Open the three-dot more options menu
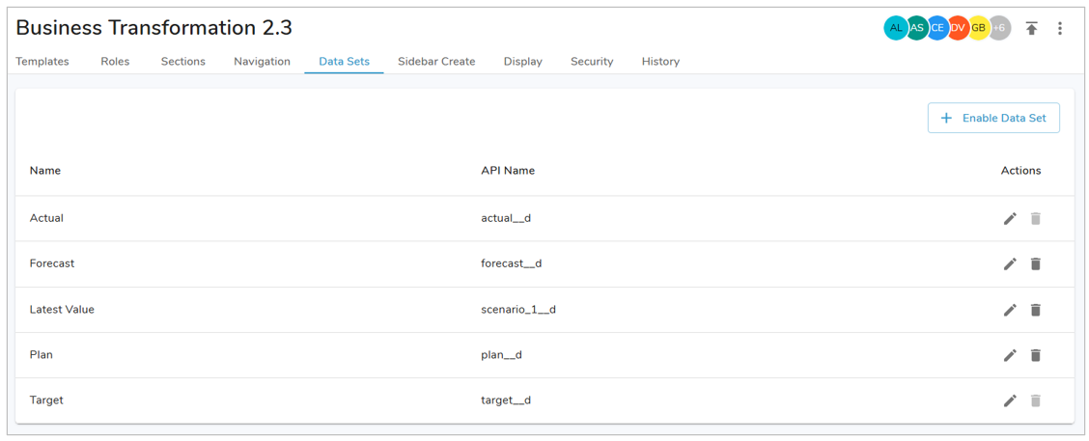The width and height of the screenshot is (1089, 441). click(x=1059, y=29)
